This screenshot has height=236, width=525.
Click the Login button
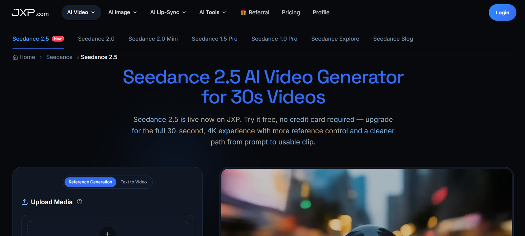coord(502,12)
